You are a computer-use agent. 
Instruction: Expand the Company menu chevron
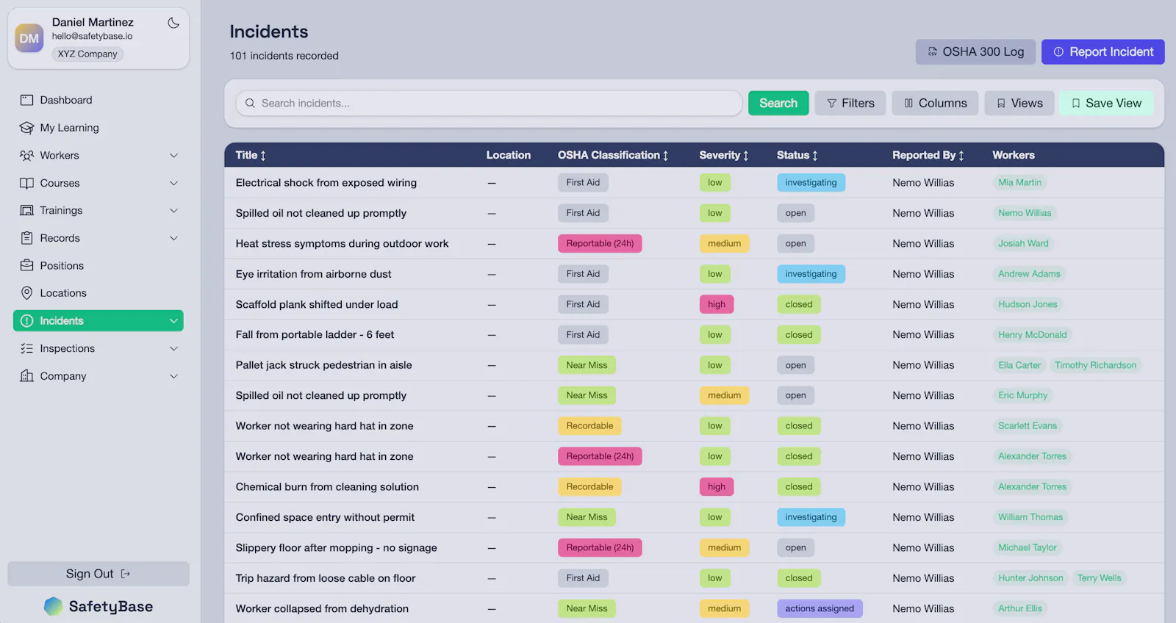tap(174, 376)
